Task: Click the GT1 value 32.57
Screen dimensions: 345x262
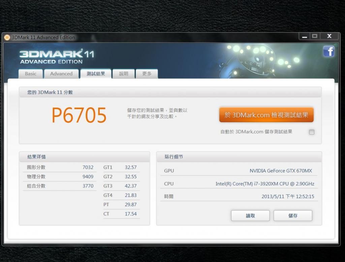Action: pos(131,167)
